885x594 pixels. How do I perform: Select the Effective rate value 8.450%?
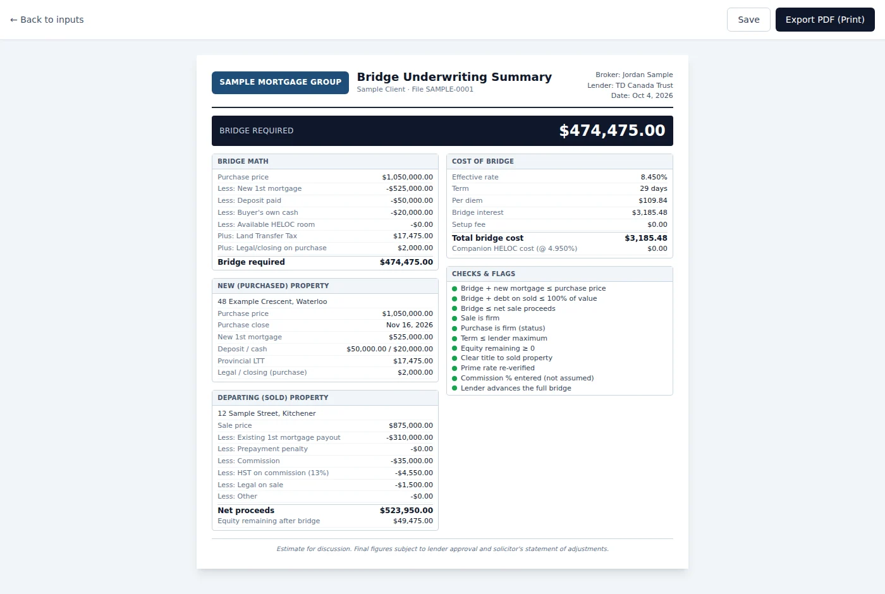pos(654,177)
